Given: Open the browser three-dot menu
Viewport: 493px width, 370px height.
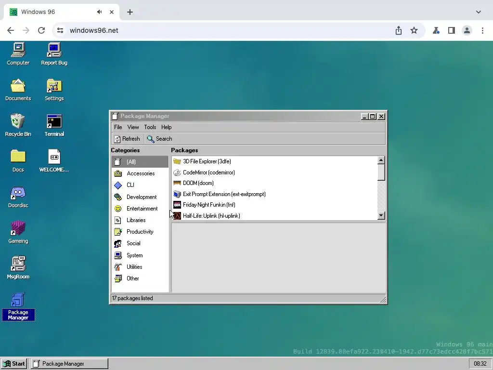Looking at the screenshot, I should click(x=482, y=30).
